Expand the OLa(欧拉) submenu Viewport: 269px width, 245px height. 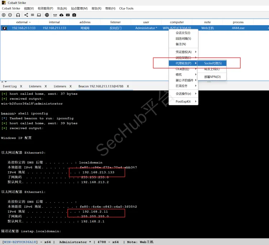click(x=183, y=69)
